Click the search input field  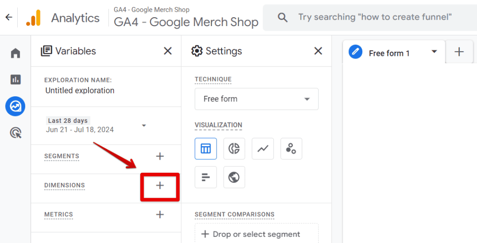pyautogui.click(x=373, y=17)
